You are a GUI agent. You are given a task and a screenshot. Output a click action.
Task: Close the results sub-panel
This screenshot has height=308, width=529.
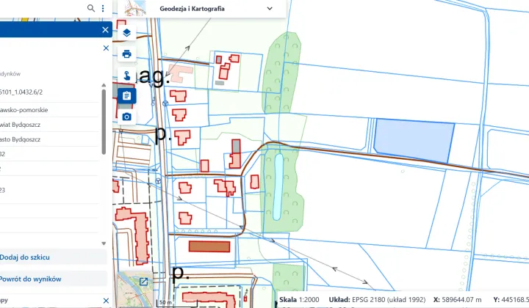tap(106, 48)
